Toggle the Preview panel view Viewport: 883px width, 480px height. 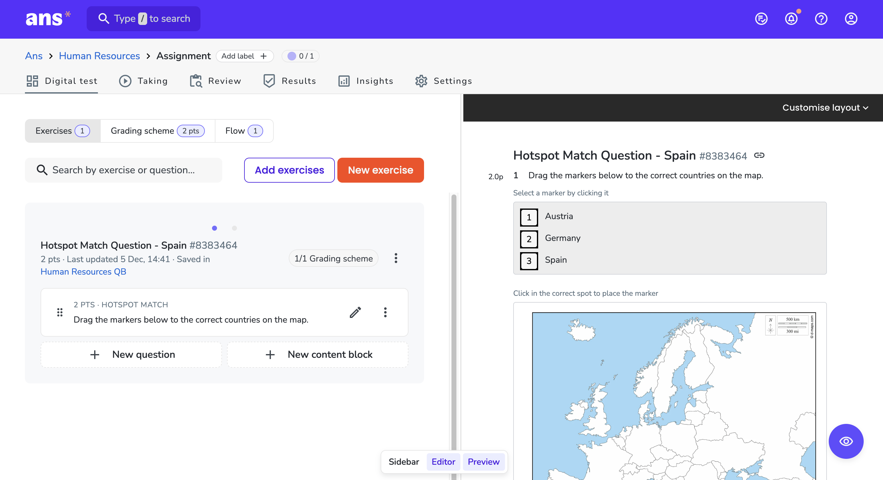(483, 462)
